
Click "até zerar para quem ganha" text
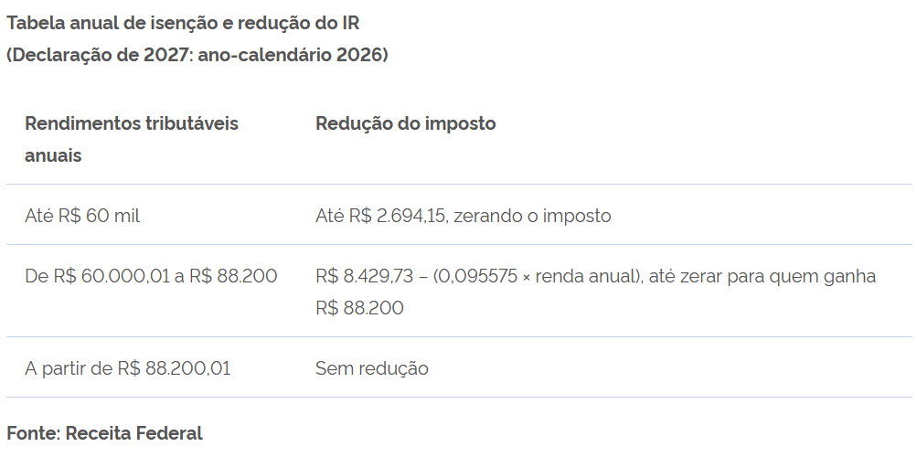pyautogui.click(x=766, y=276)
